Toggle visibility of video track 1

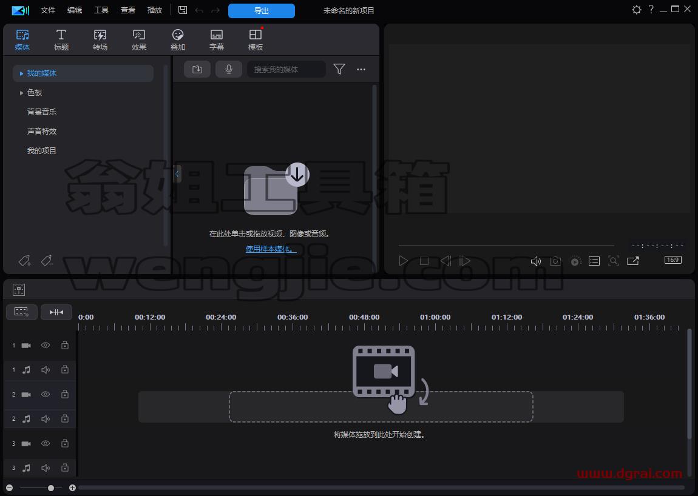pyautogui.click(x=46, y=345)
